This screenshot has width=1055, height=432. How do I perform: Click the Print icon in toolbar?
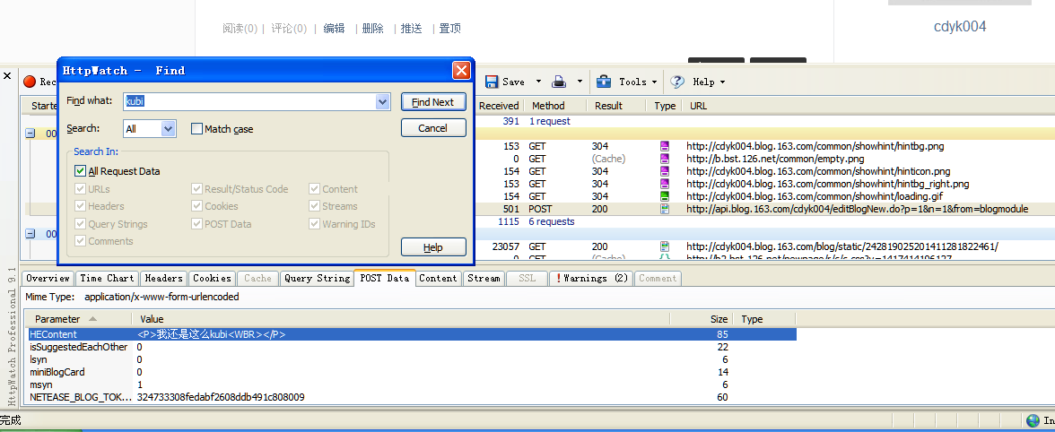[559, 82]
